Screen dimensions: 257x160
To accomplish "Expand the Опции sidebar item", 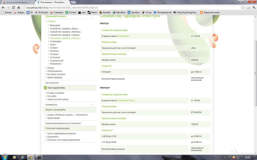I will click(50, 68).
